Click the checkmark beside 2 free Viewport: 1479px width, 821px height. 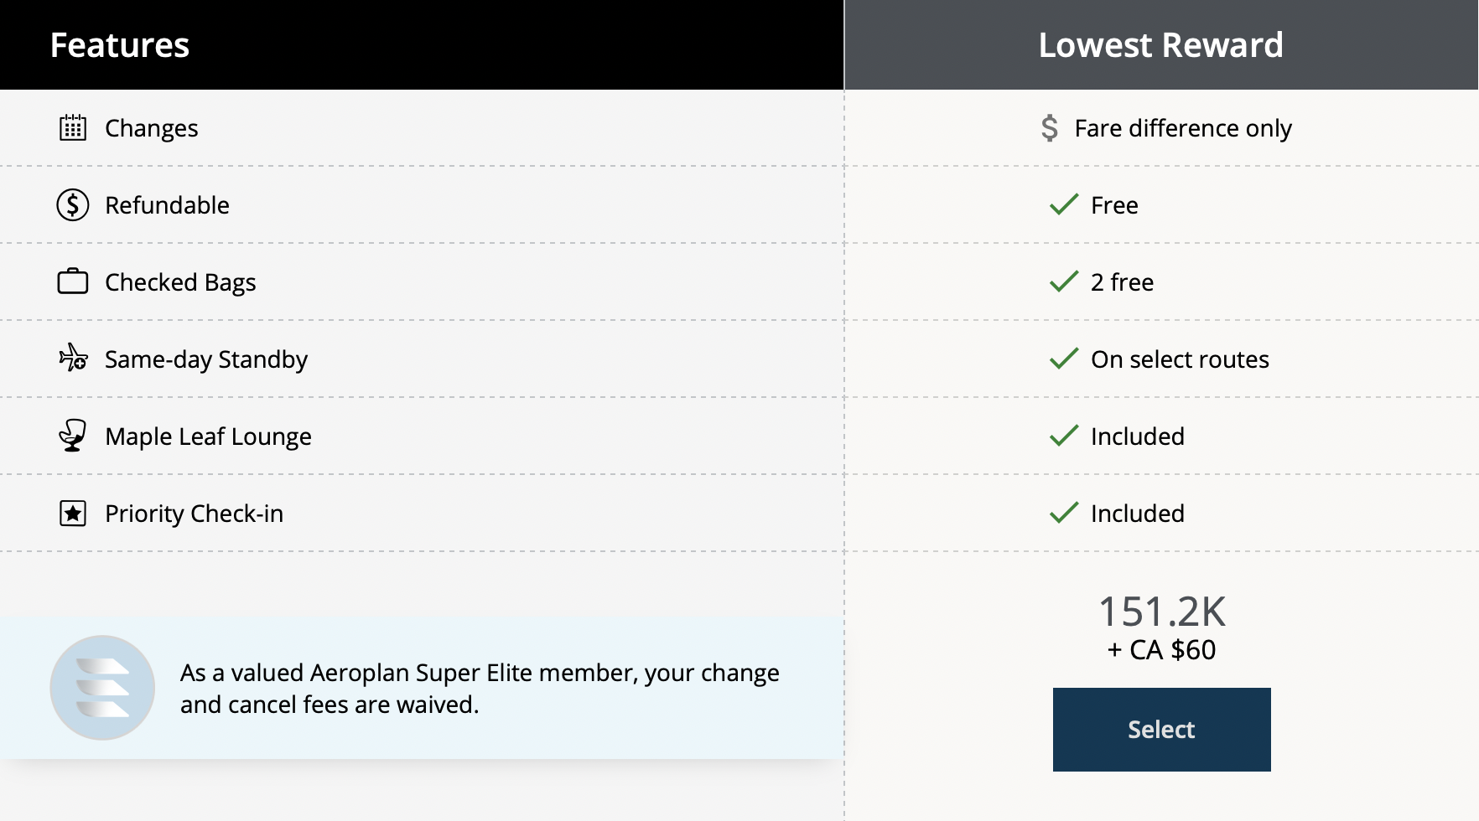[1064, 281]
